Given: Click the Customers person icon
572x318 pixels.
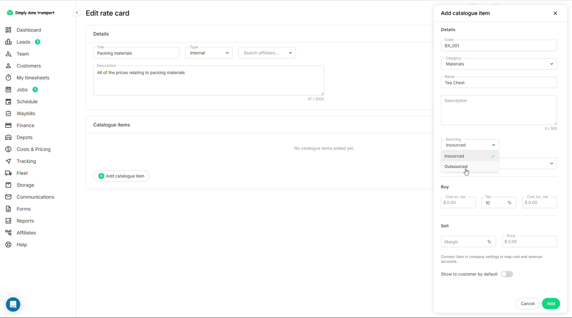Looking at the screenshot, I should click(8, 66).
